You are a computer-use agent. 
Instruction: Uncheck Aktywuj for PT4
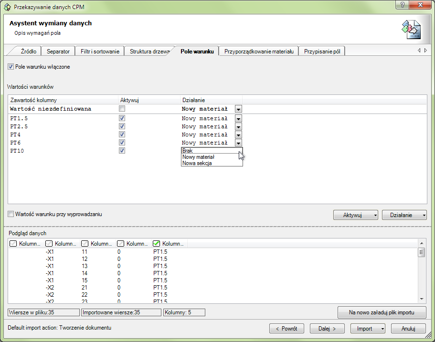122,134
